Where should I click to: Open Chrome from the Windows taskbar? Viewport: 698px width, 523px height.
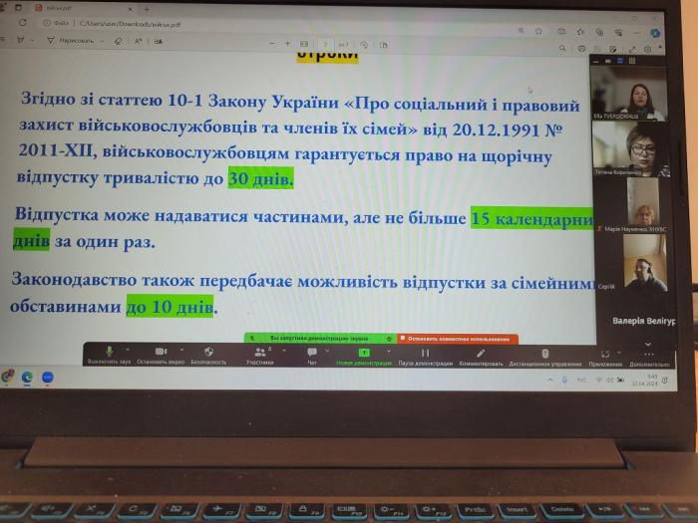9,377
